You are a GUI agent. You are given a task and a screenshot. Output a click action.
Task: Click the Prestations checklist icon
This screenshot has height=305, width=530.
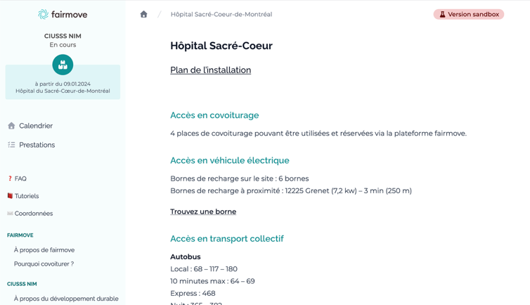11,145
